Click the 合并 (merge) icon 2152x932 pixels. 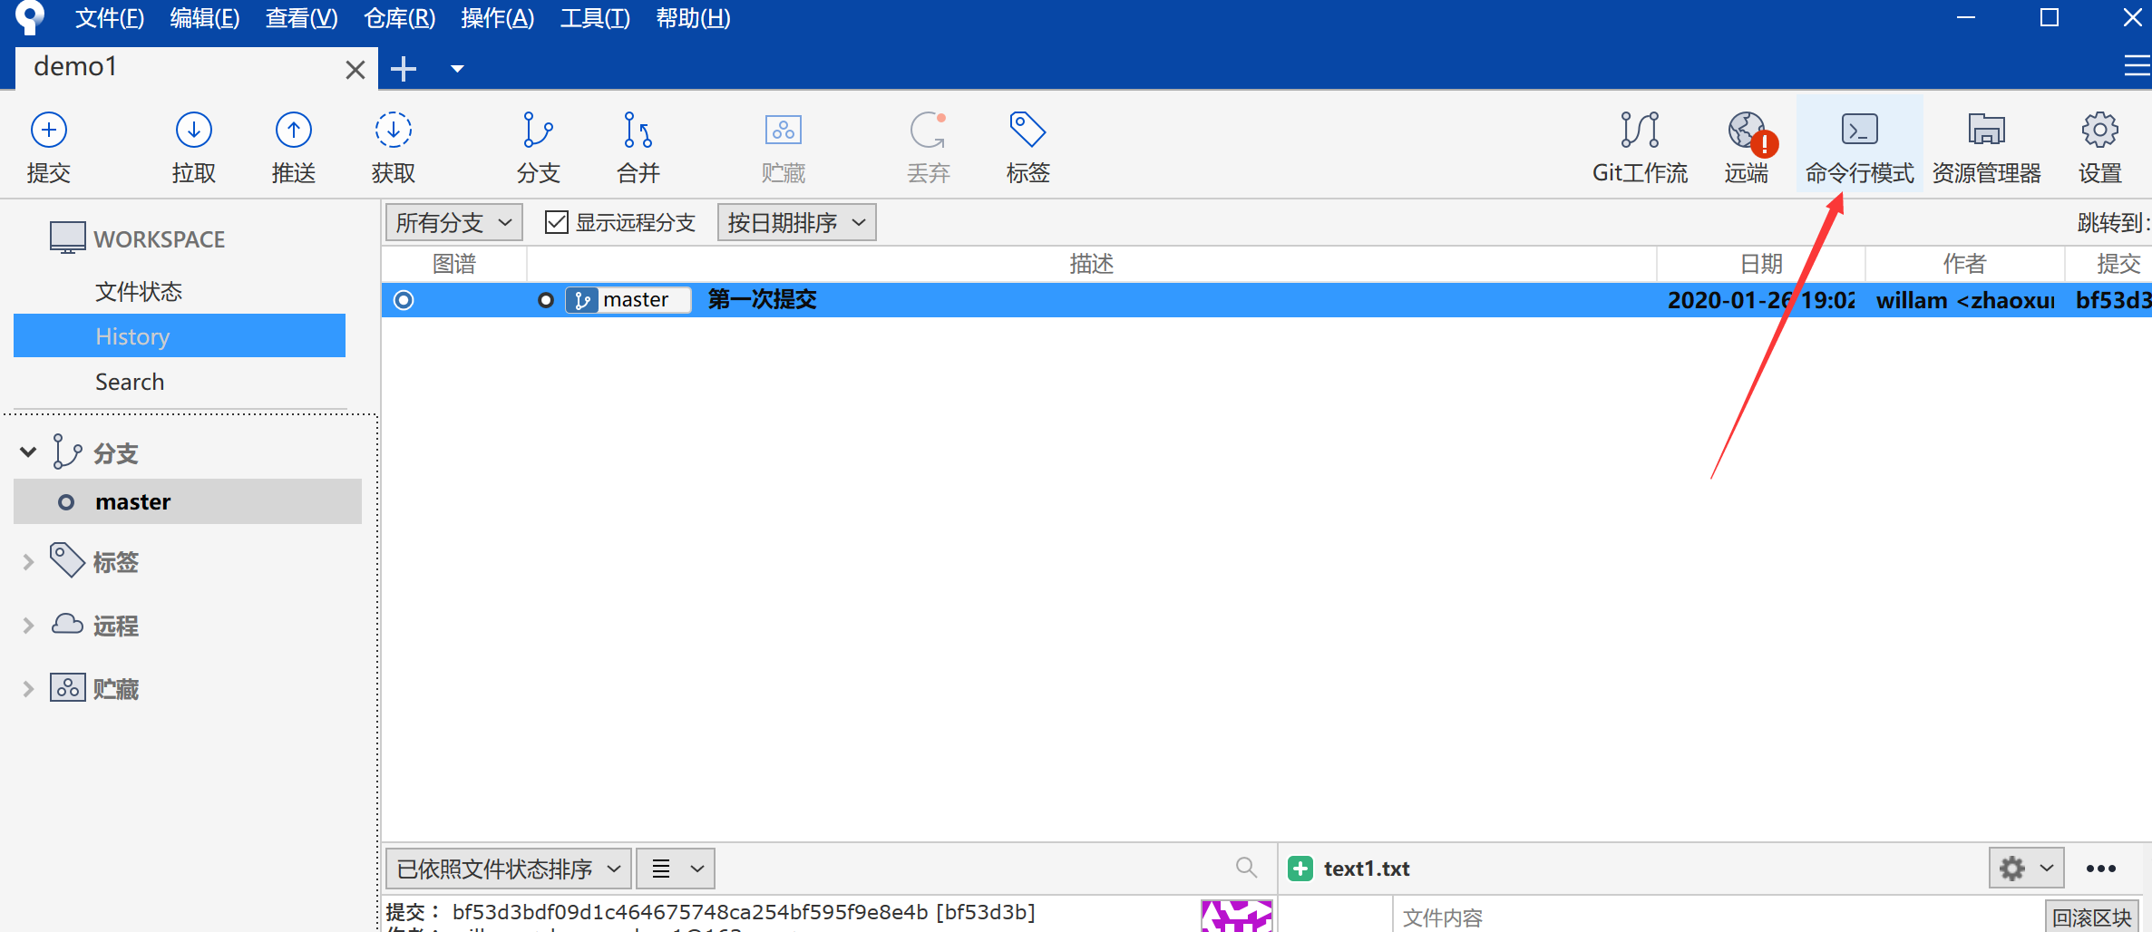point(636,145)
